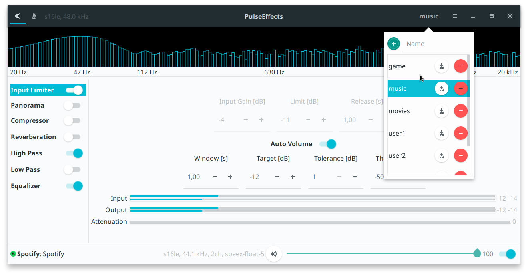
Task: Click the preset Name input field
Action: [x=436, y=44]
